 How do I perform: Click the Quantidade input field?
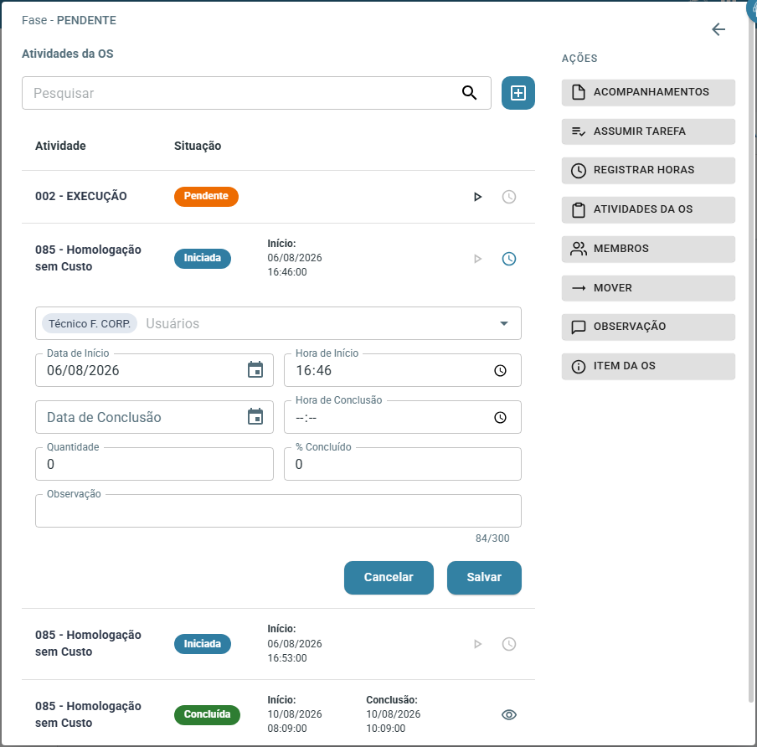154,464
